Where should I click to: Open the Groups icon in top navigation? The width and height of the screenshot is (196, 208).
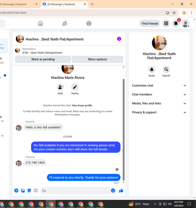89,23
